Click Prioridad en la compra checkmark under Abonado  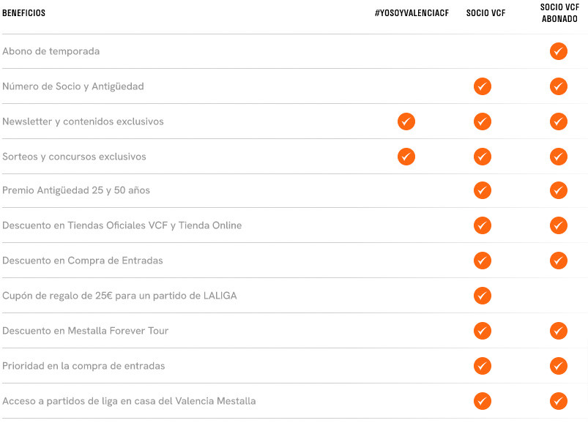[559, 366]
